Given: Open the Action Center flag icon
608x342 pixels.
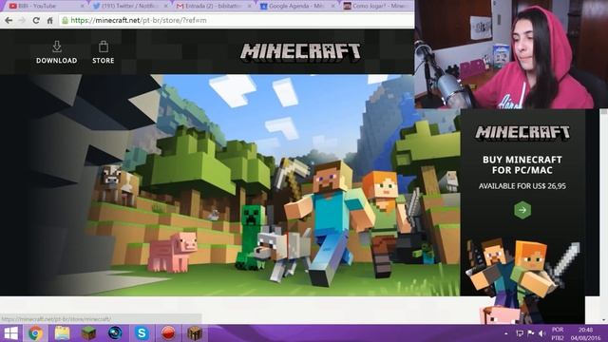Looking at the screenshot, I should point(531,333).
